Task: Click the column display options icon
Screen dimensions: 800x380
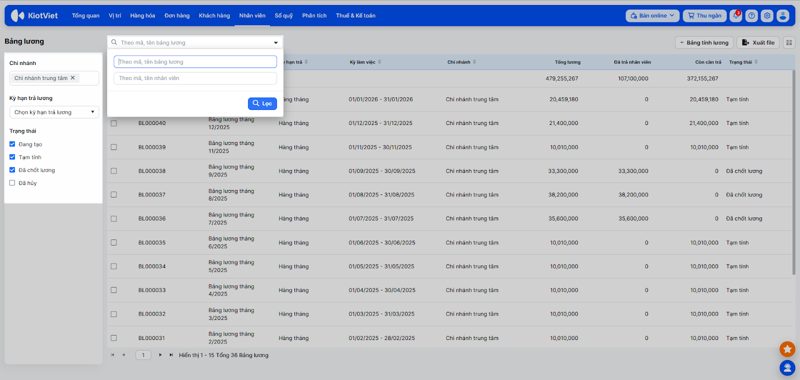Action: pyautogui.click(x=789, y=42)
